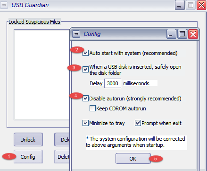Open the USB Guardian window system menu icon
This screenshot has width=207, height=171.
tap(4, 5)
